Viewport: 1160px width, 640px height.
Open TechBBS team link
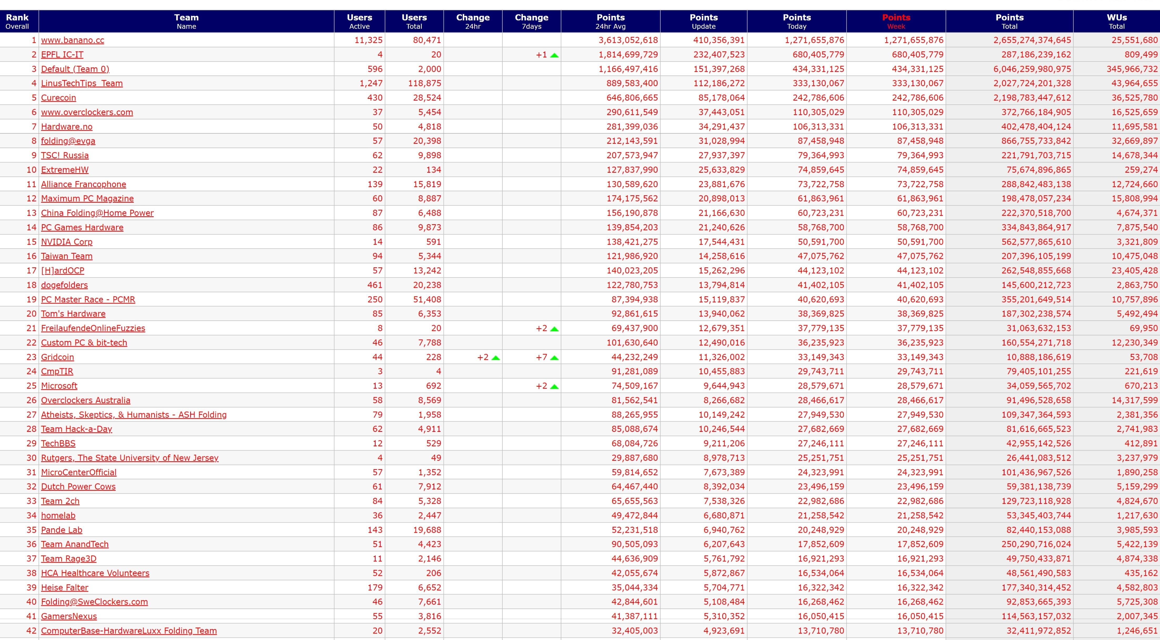coord(58,443)
